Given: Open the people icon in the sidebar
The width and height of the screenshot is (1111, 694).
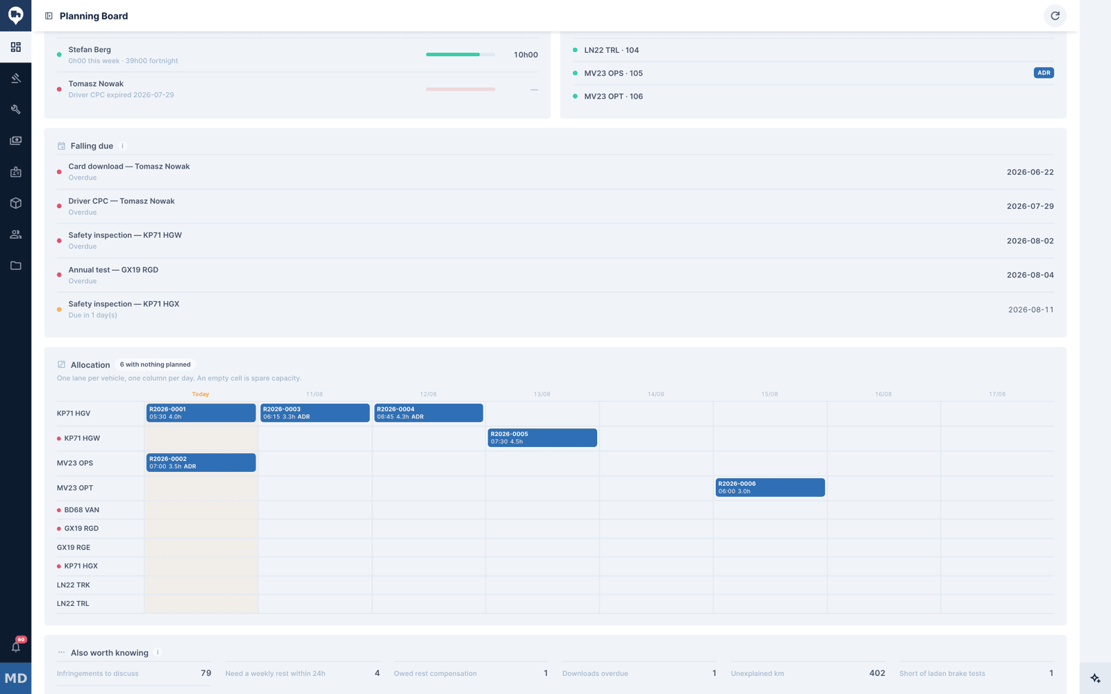Looking at the screenshot, I should pos(15,235).
